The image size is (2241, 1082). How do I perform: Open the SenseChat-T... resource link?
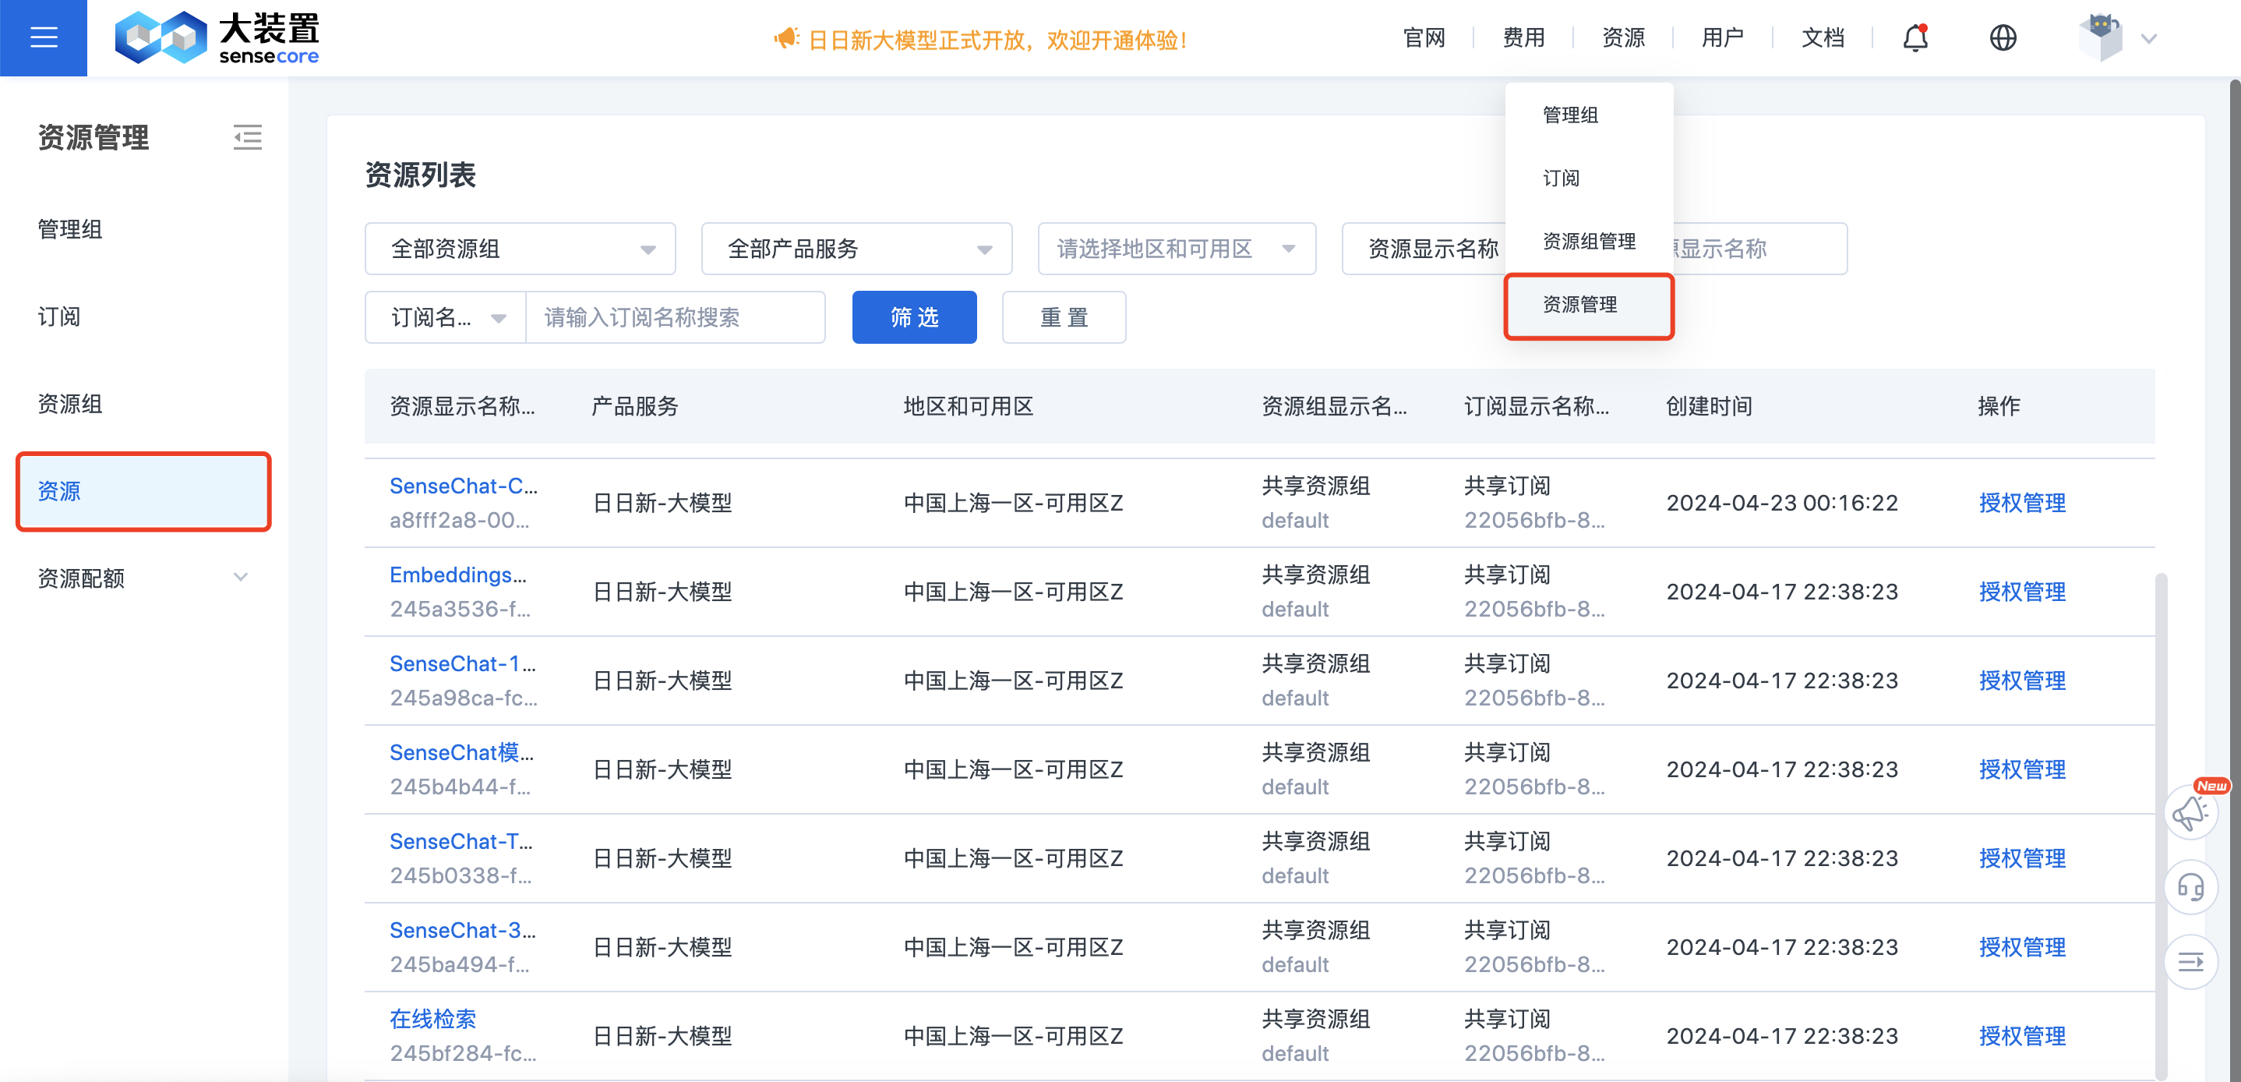click(461, 841)
